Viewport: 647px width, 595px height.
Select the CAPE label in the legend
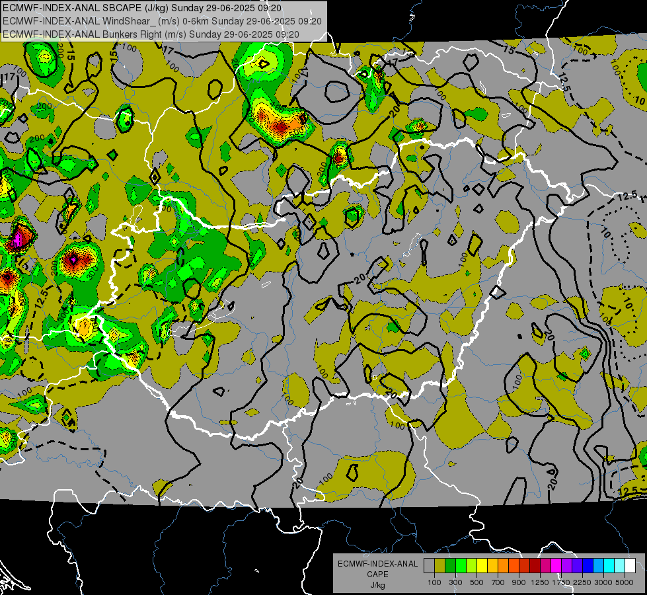click(x=377, y=575)
